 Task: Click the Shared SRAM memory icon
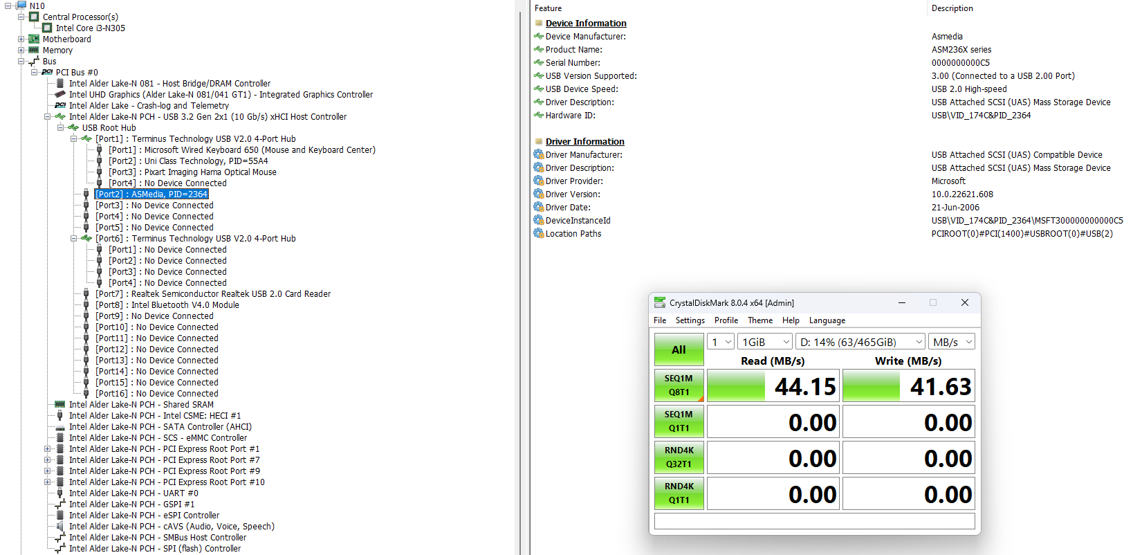point(60,404)
